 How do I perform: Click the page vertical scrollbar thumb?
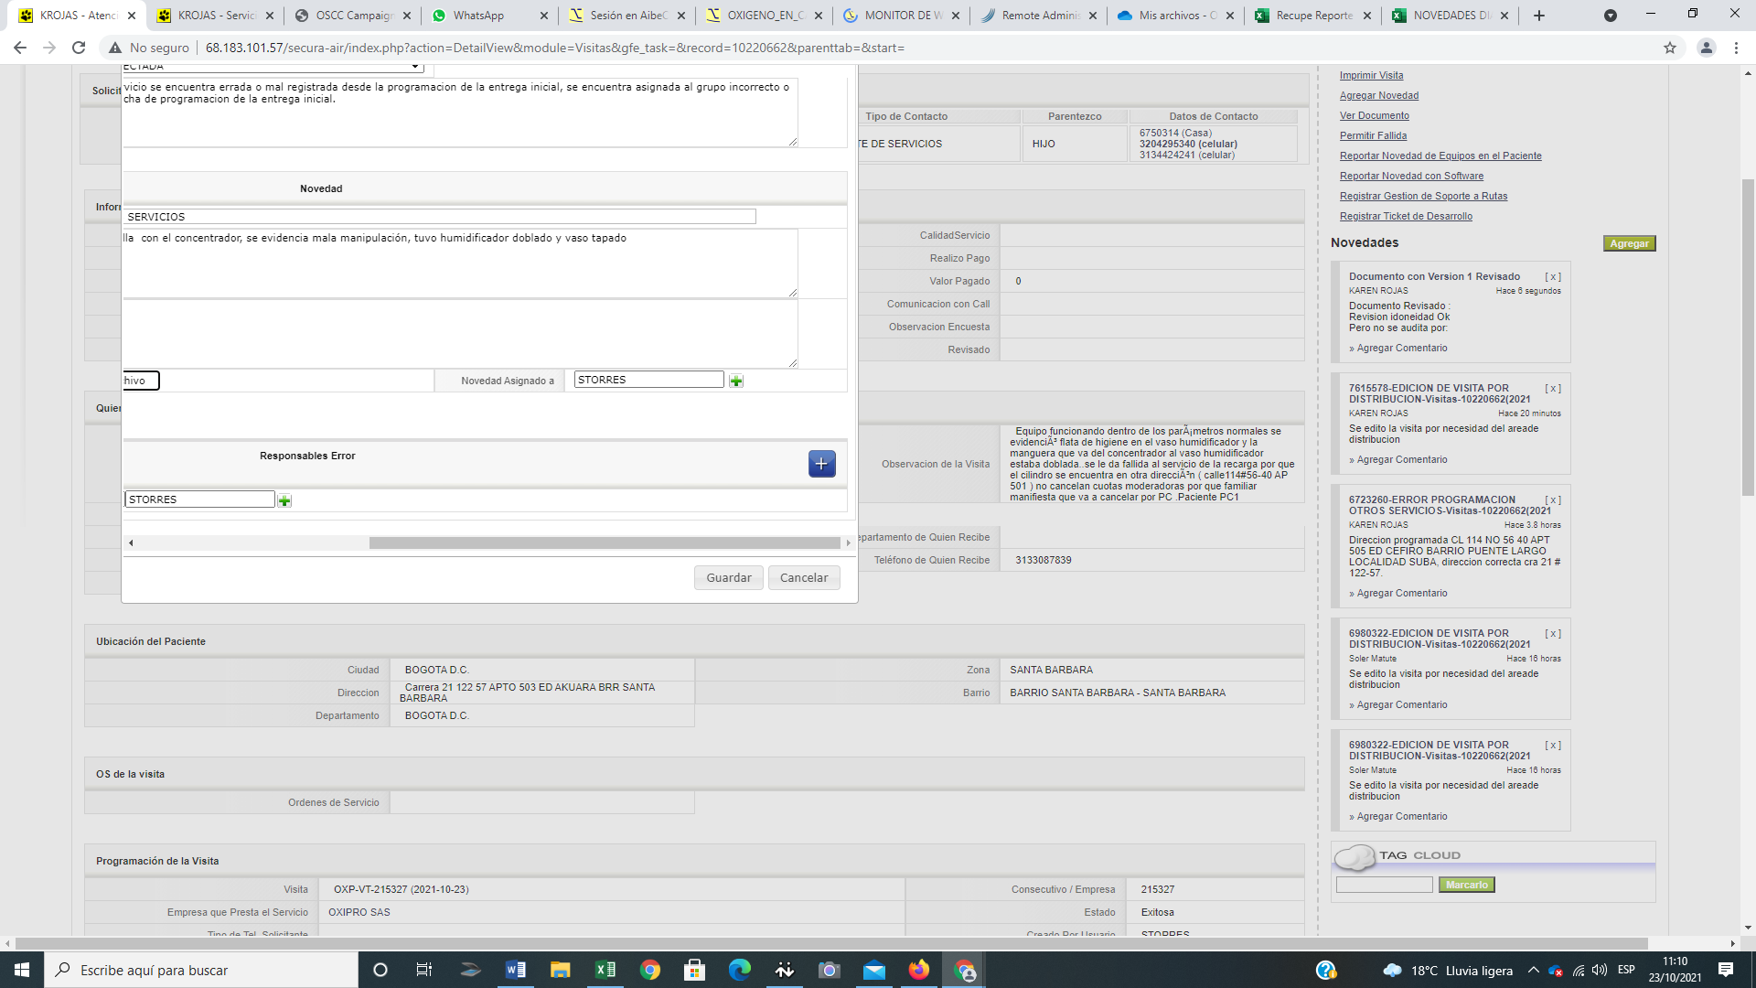(1748, 337)
